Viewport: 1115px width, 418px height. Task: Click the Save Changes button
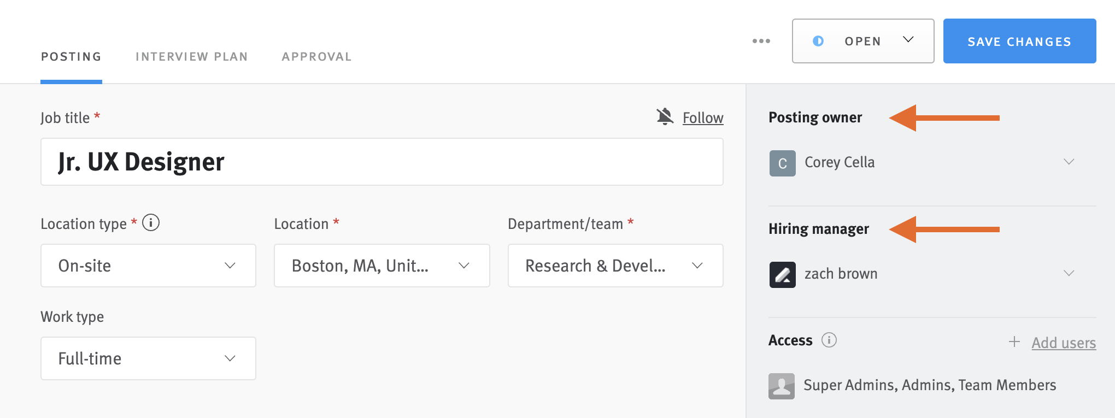tap(1019, 41)
